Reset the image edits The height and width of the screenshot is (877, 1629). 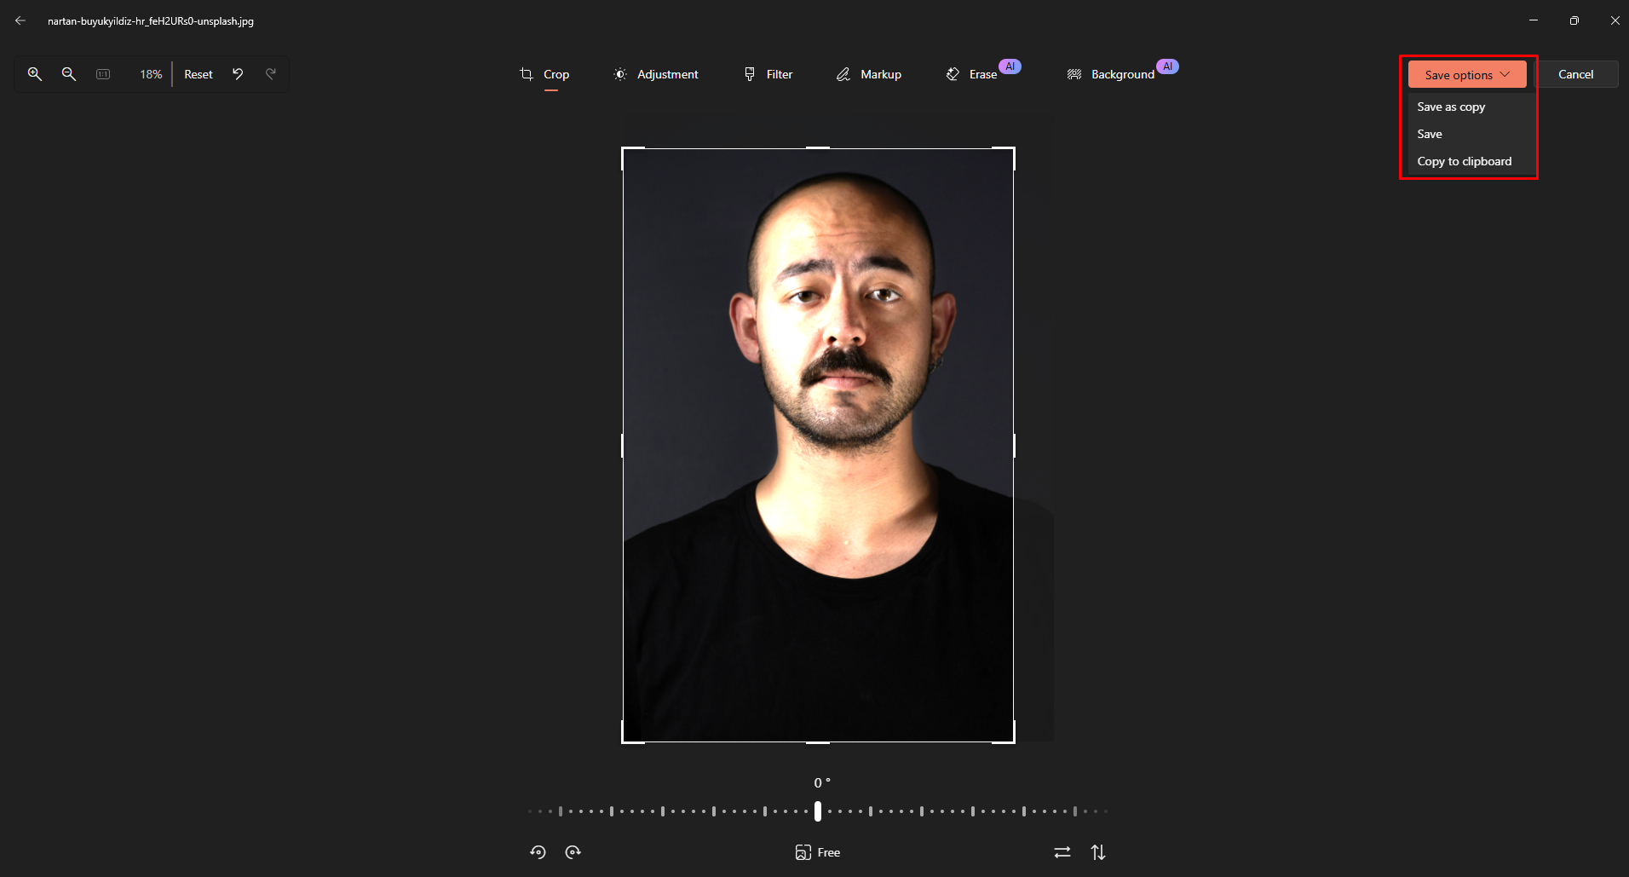tap(198, 74)
